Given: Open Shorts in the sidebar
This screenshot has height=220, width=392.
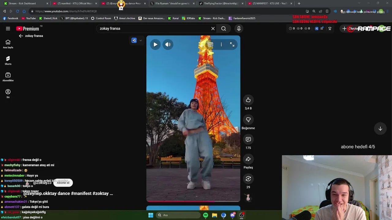Looking at the screenshot, I should [8, 61].
